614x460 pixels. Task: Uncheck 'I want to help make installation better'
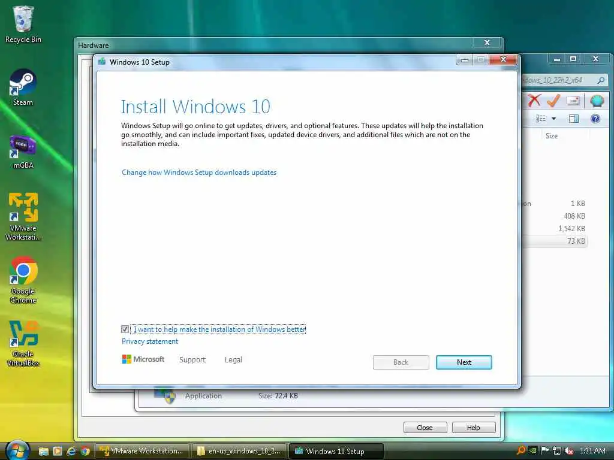tap(125, 329)
